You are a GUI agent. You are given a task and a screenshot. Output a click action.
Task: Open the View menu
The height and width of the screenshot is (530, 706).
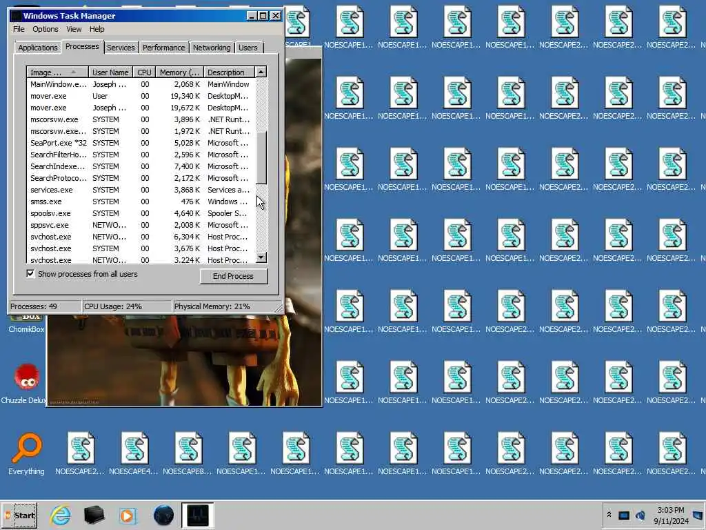(x=74, y=29)
